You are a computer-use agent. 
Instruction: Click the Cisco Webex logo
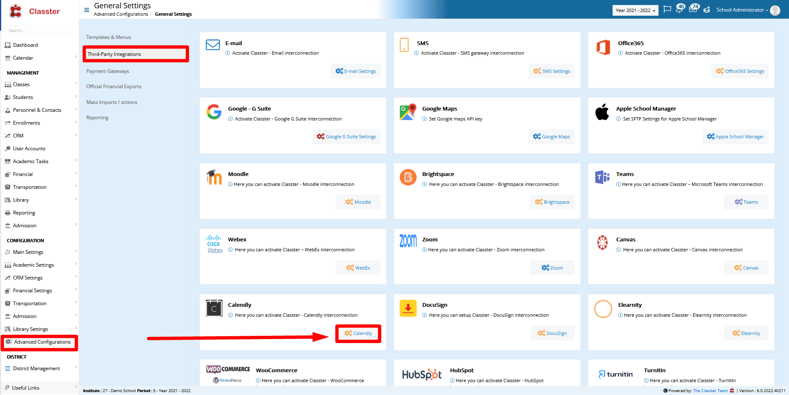pos(215,244)
